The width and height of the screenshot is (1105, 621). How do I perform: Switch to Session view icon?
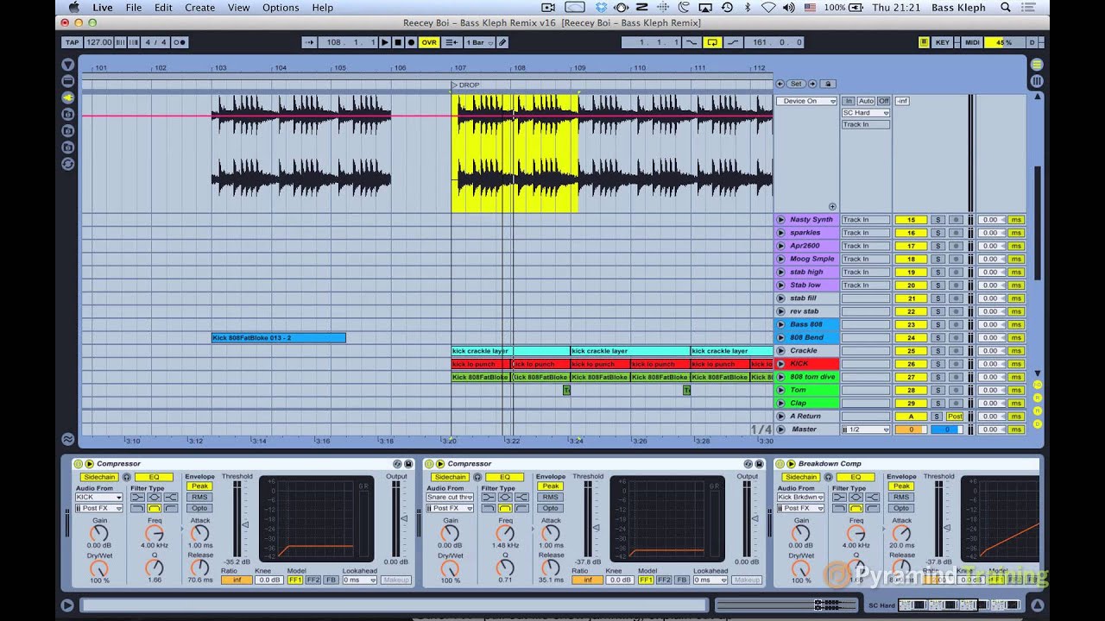(1037, 81)
